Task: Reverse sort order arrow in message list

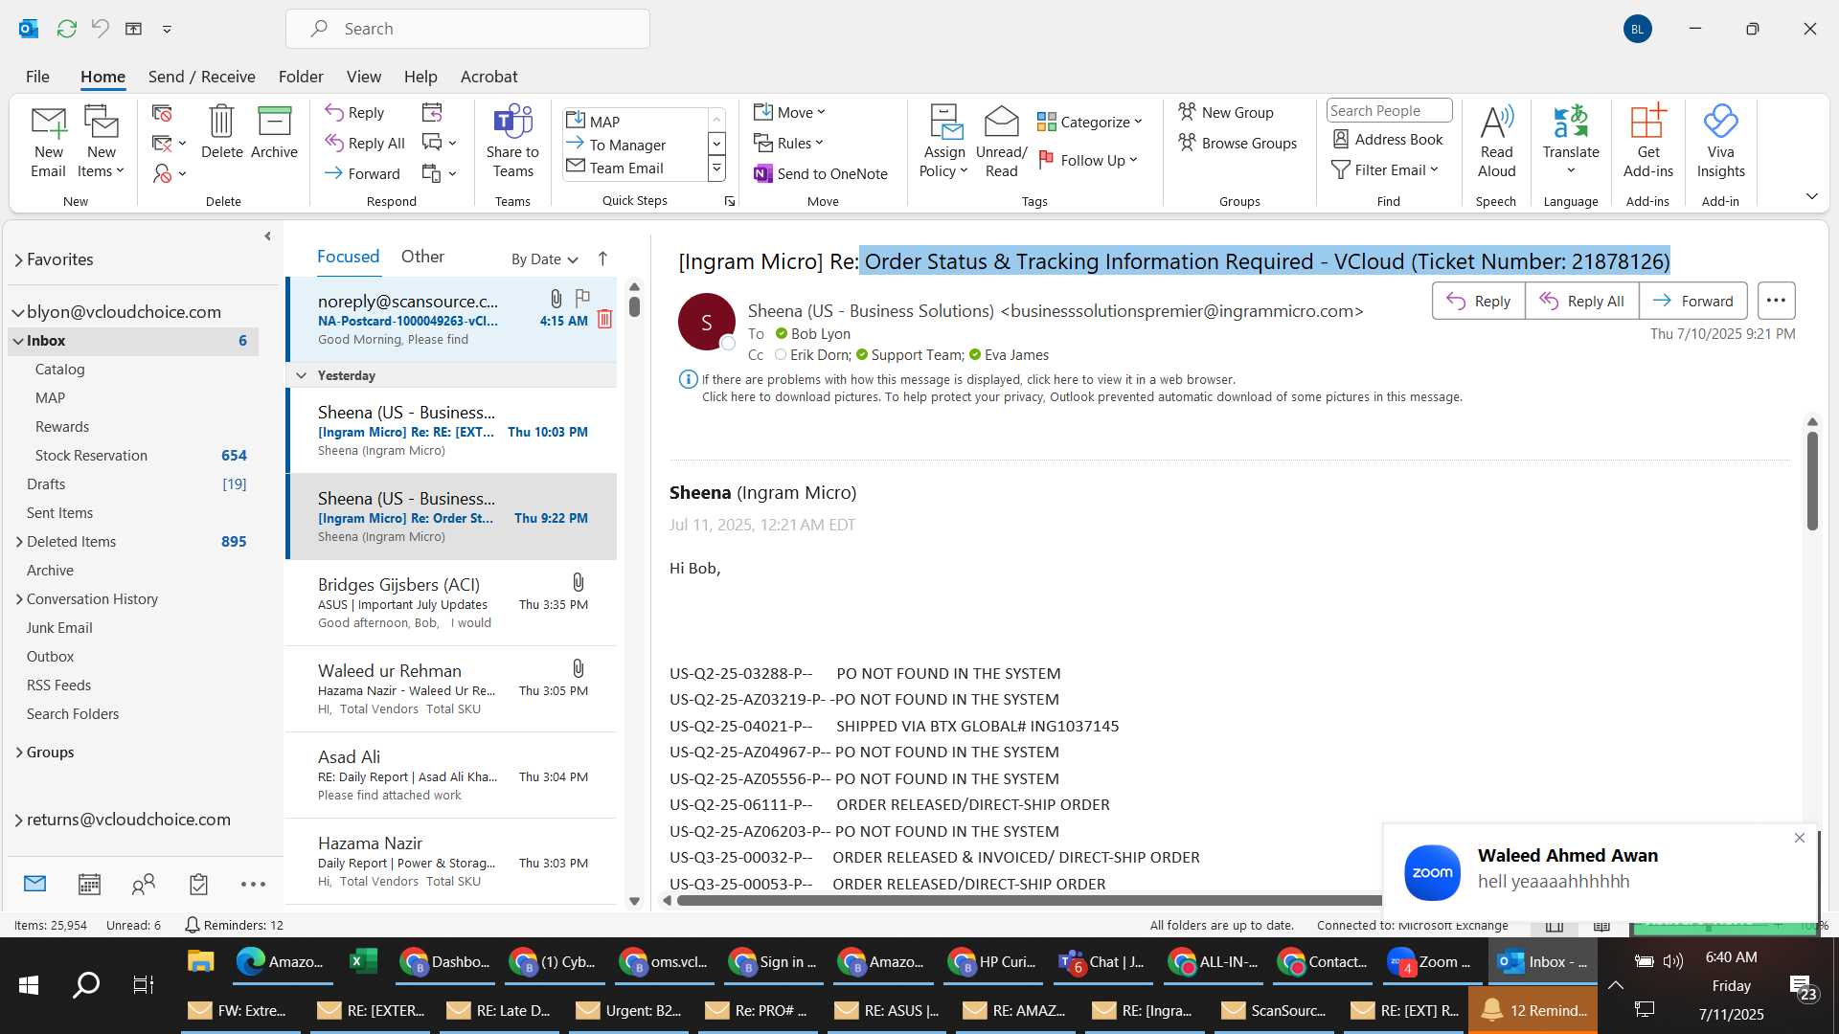Action: coord(602,258)
